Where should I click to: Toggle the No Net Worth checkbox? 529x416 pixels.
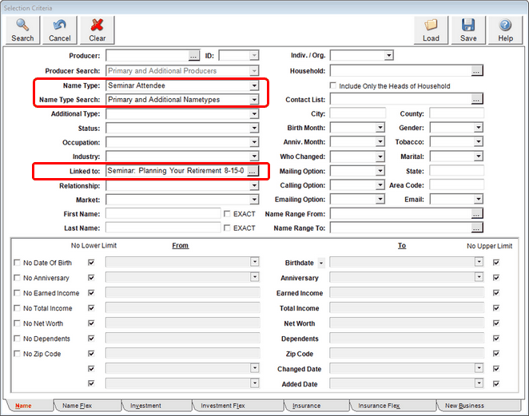18,323
